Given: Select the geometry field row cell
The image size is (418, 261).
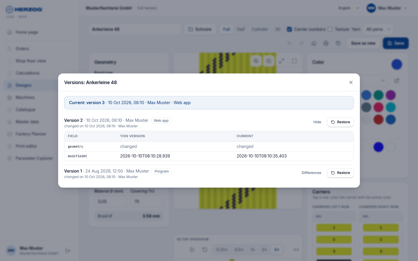Looking at the screenshot, I should pos(75,147).
